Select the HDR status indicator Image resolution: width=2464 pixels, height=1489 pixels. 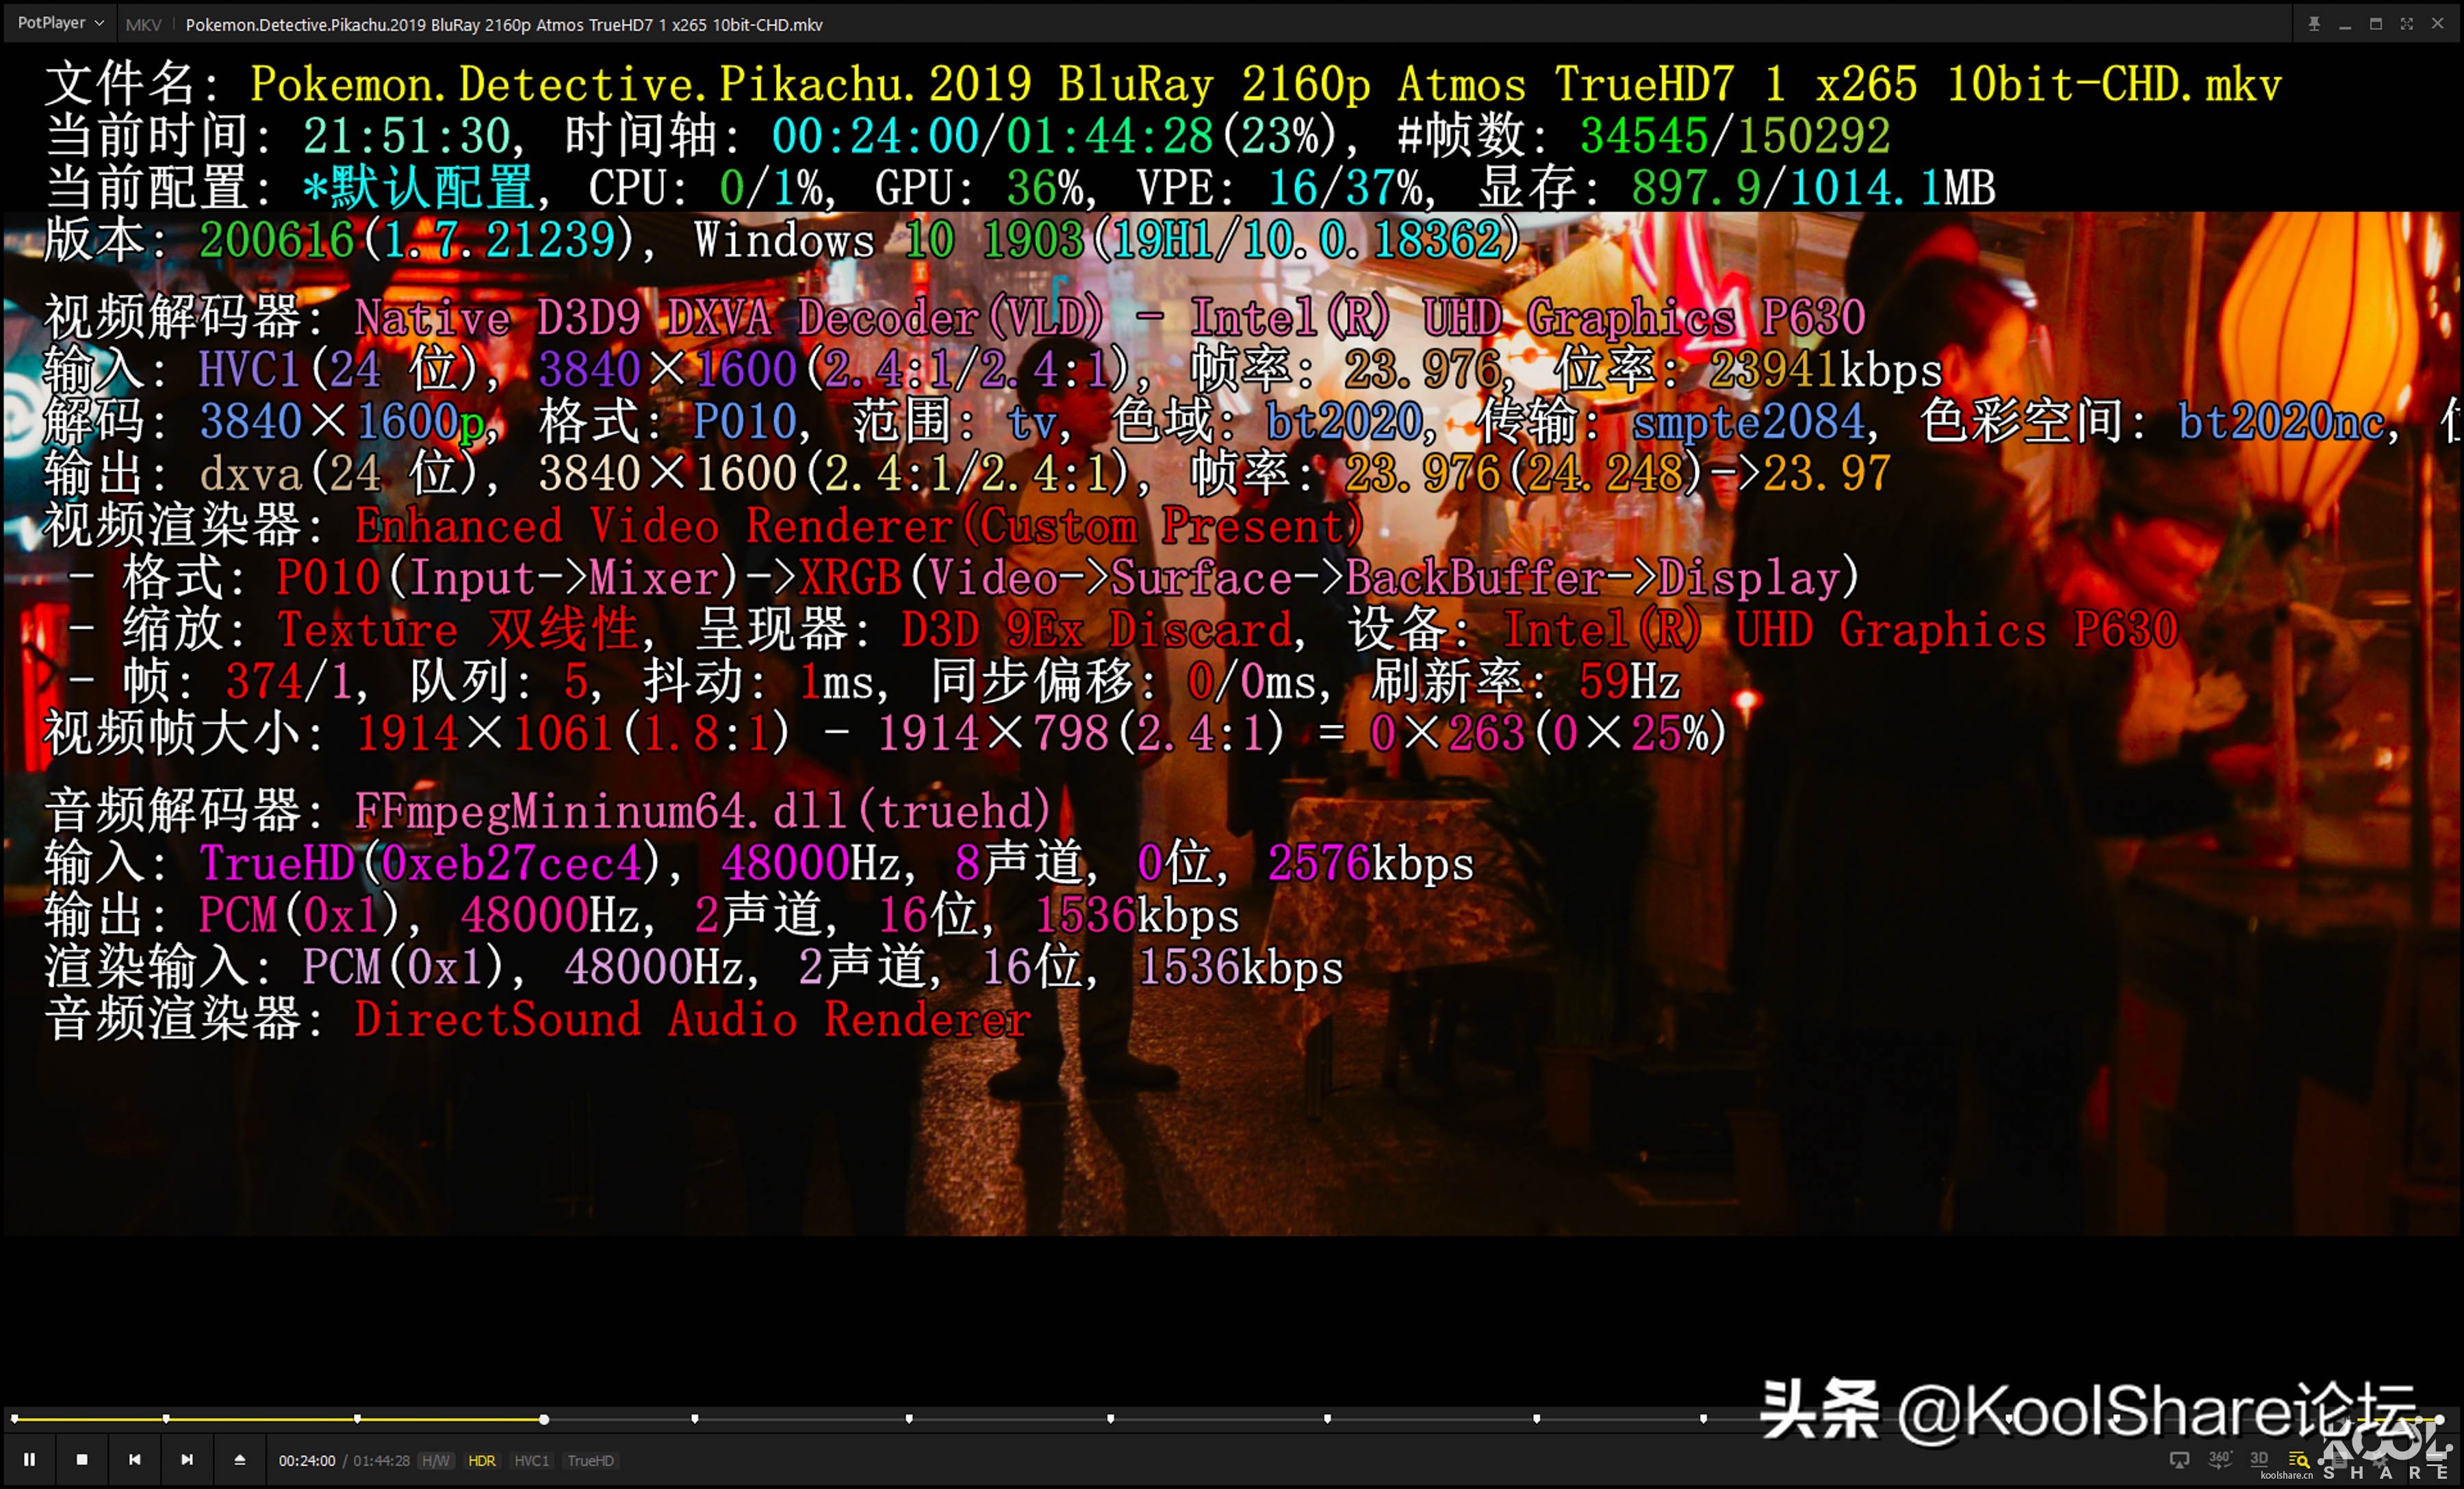483,1460
